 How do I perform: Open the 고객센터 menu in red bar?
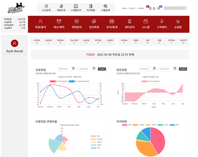tap(162, 24)
